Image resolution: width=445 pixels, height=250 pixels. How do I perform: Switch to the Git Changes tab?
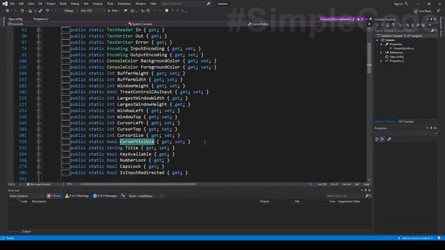coord(406,122)
